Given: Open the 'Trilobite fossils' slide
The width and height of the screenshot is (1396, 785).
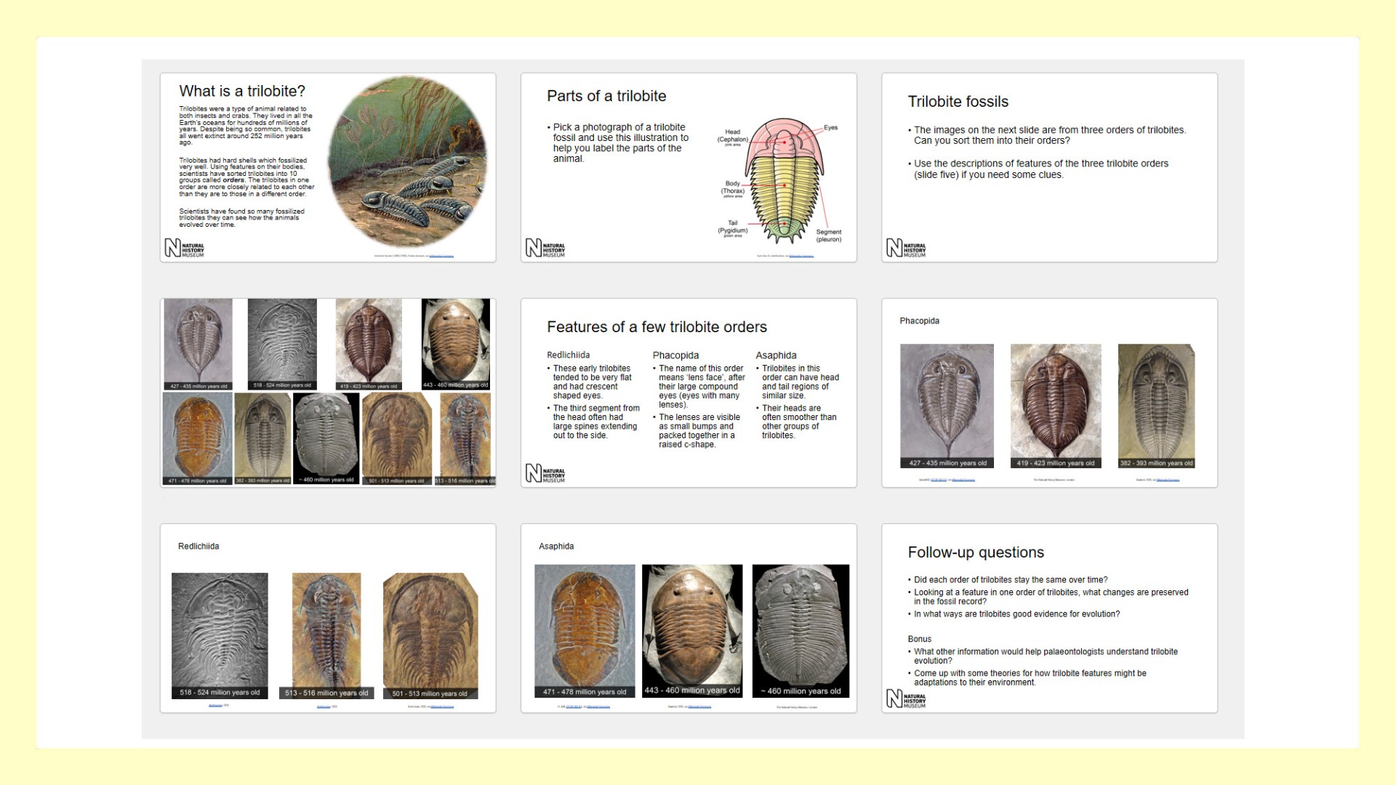Looking at the screenshot, I should click(x=958, y=102).
